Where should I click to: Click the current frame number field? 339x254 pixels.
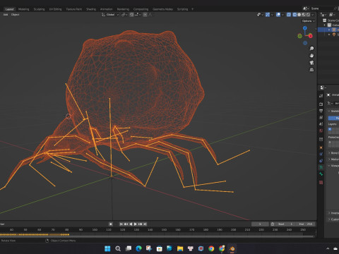pos(260,224)
